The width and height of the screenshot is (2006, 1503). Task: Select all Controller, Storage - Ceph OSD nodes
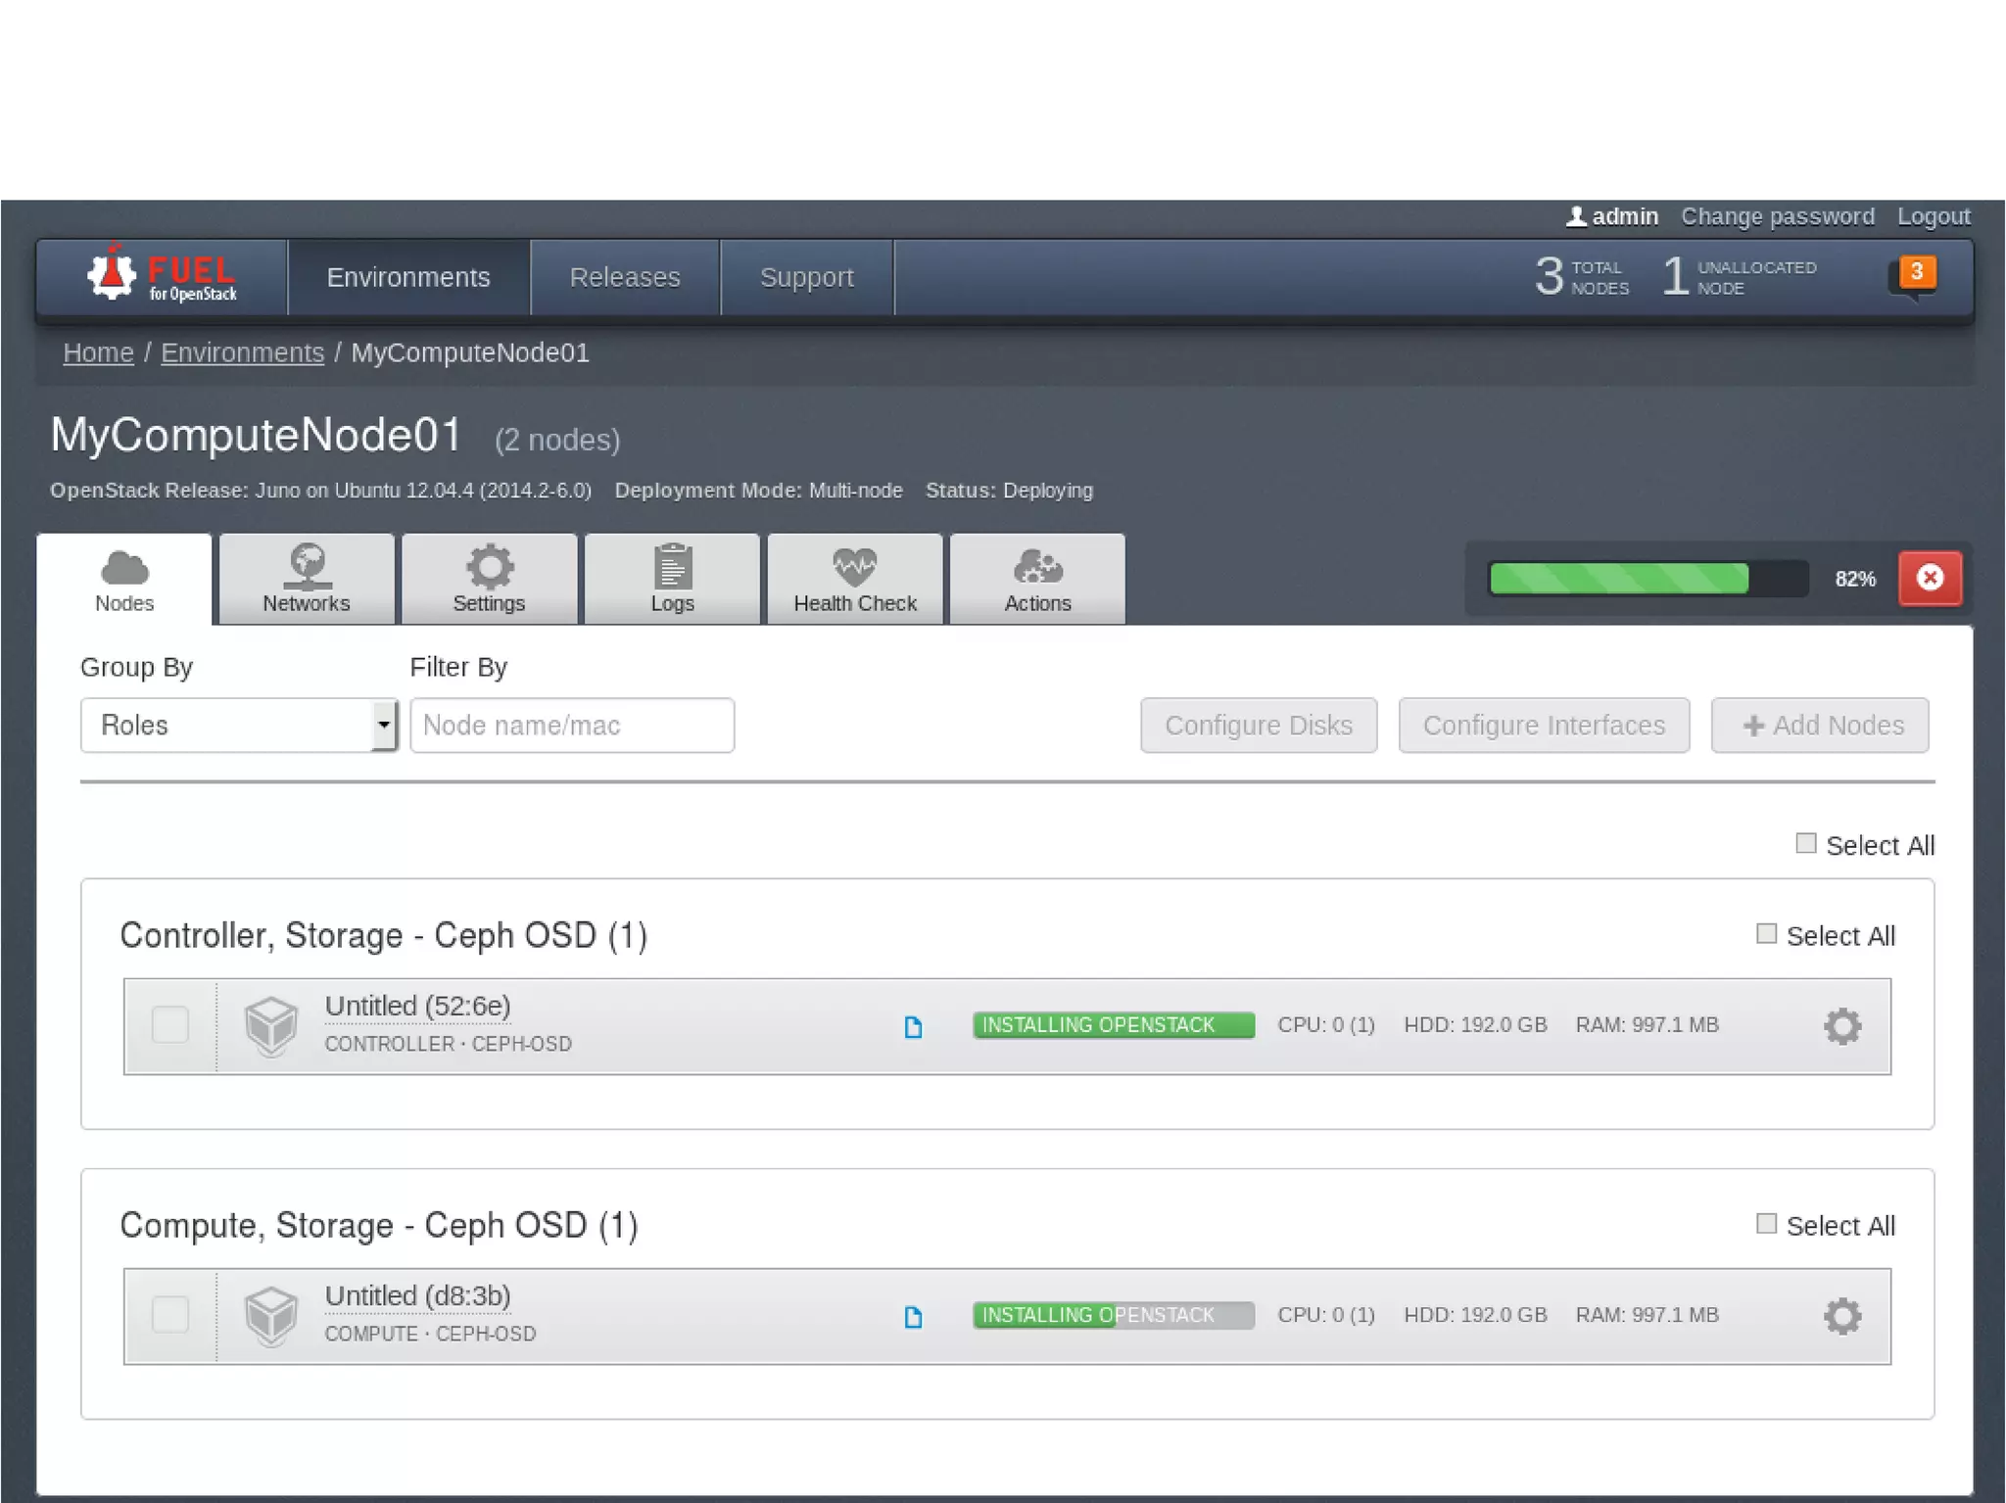pos(1766,934)
